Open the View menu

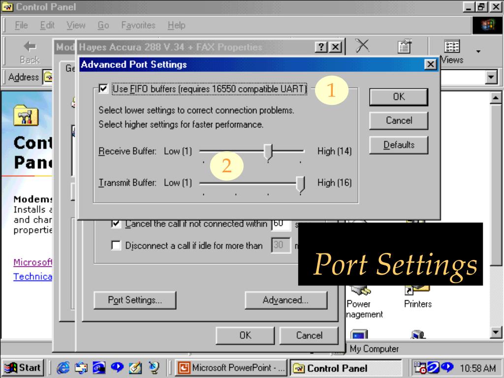[76, 26]
